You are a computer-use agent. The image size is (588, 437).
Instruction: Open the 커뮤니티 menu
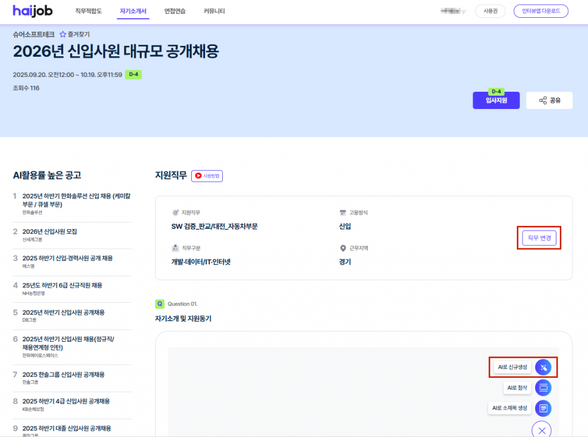click(214, 11)
